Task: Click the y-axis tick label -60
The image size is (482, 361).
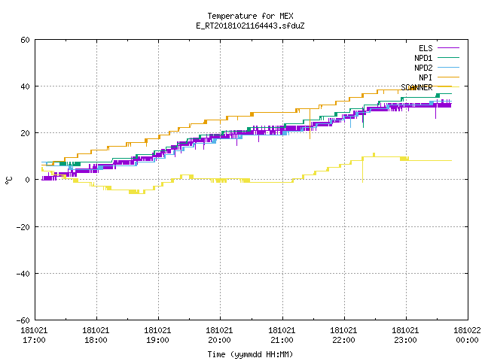Action: (x=23, y=320)
